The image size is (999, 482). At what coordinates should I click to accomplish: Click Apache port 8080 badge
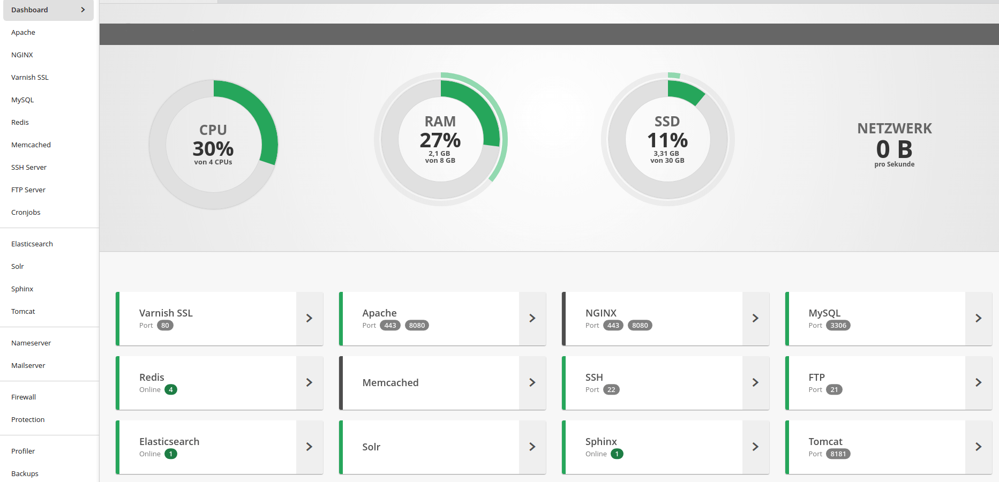(x=417, y=325)
